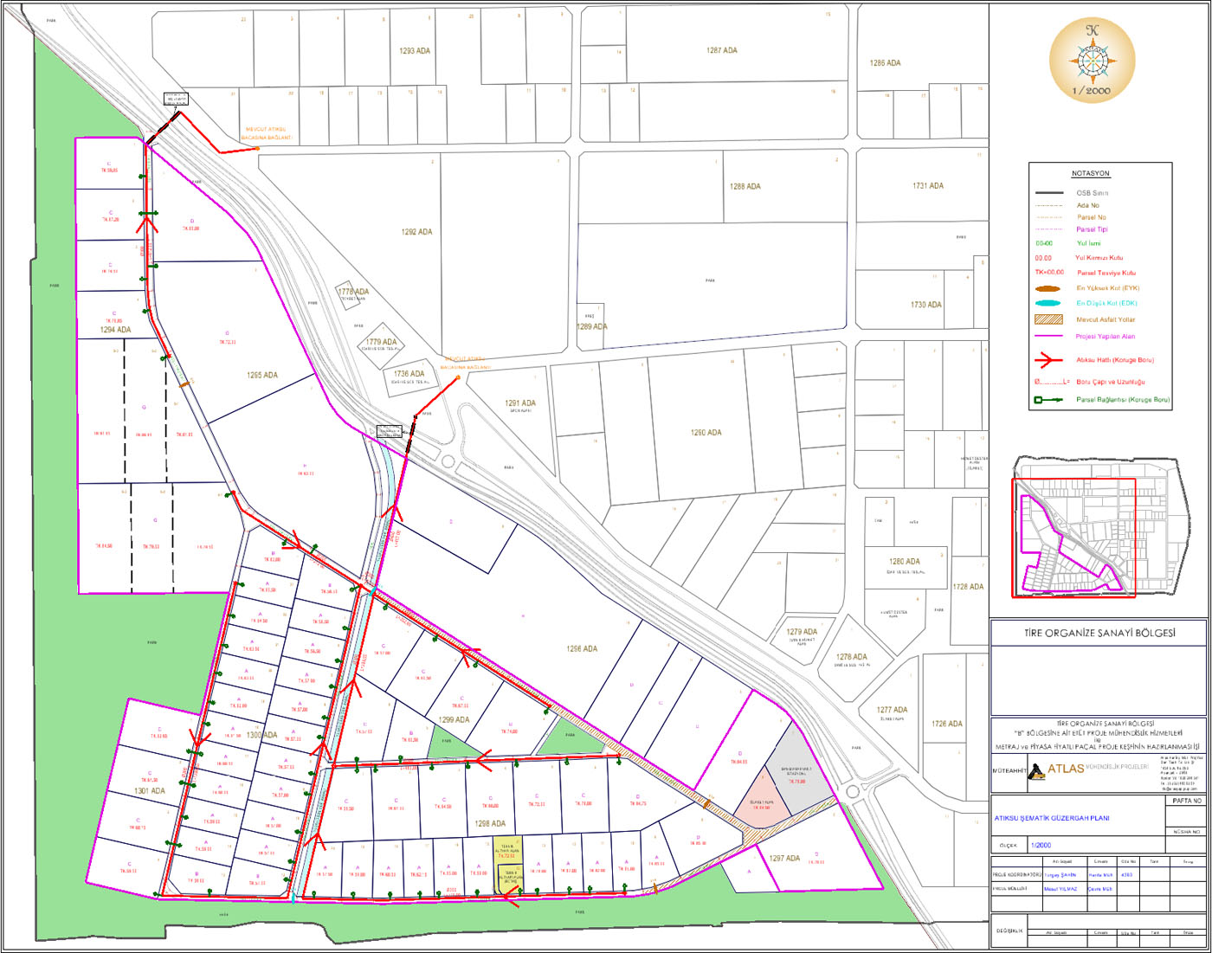Image resolution: width=1212 pixels, height=953 pixels.
Task: Click the NOTASYON legend heading
Action: click(x=1090, y=174)
